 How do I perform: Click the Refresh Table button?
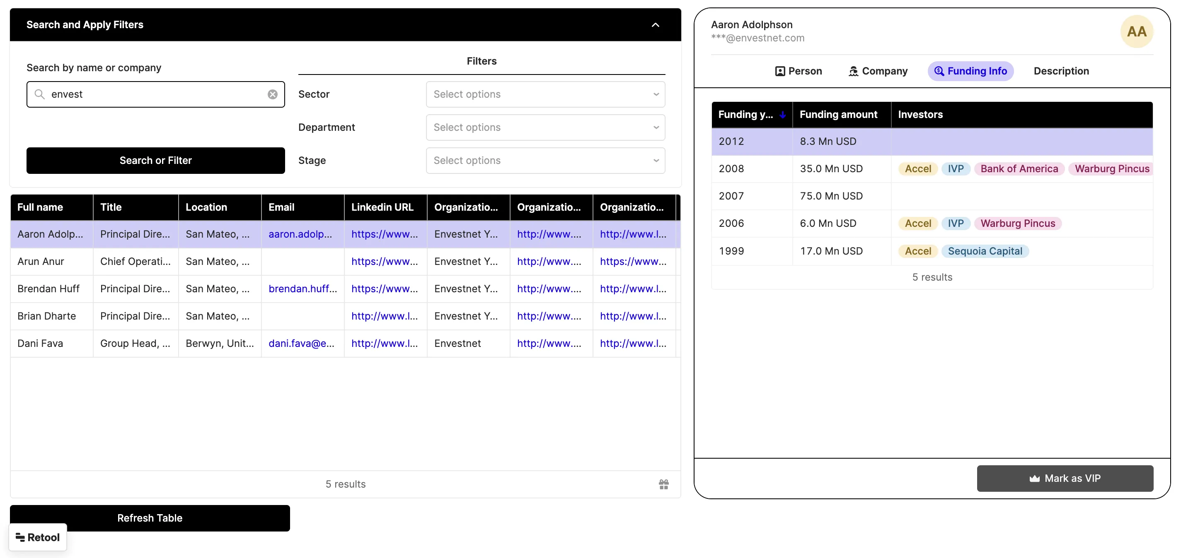(150, 518)
